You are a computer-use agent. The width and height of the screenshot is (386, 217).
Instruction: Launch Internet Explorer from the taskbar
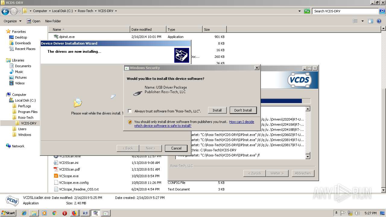(24, 213)
